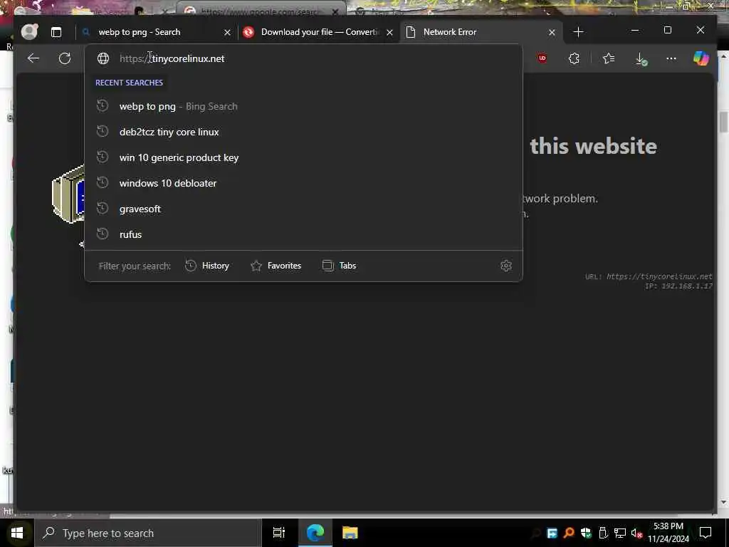The height and width of the screenshot is (547, 729).
Task: Open address bar search settings gear
Action: [506, 266]
